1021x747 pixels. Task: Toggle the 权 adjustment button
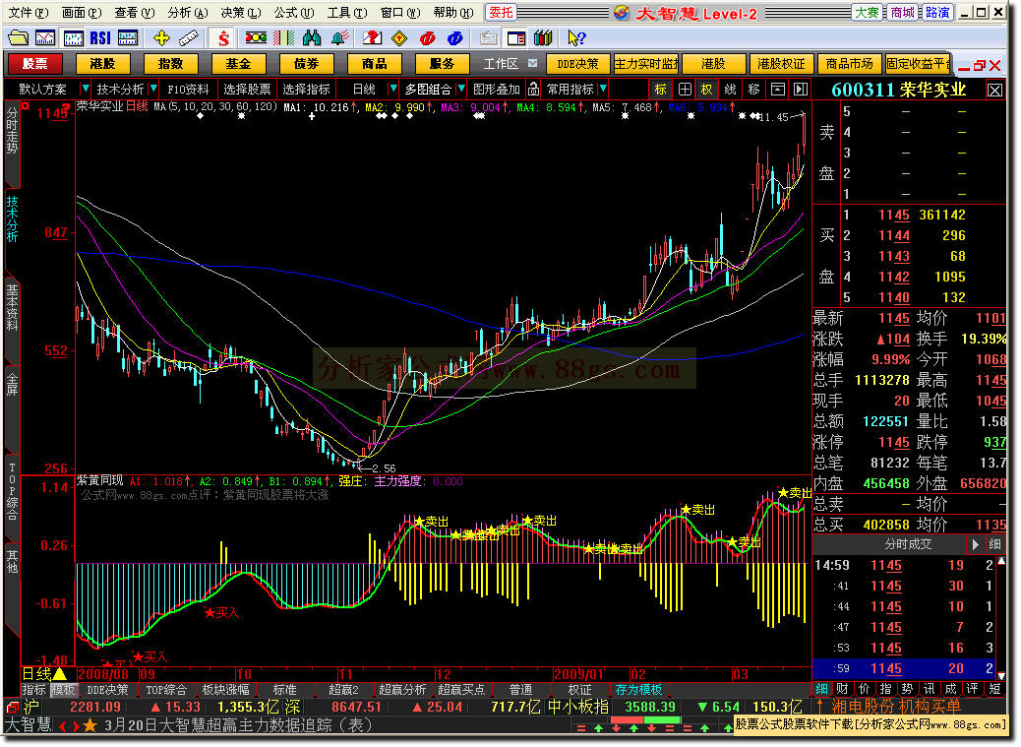[x=706, y=90]
